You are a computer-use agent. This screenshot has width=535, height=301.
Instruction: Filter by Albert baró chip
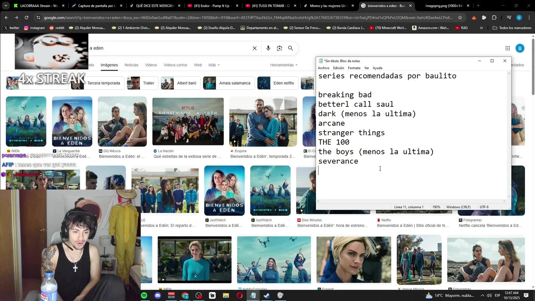pyautogui.click(x=181, y=83)
